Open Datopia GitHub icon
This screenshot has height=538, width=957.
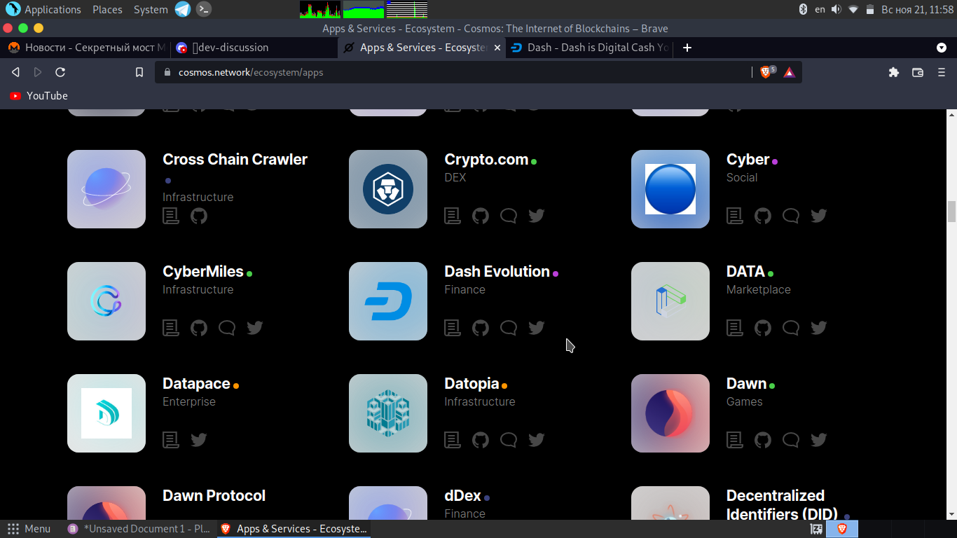[x=481, y=440]
